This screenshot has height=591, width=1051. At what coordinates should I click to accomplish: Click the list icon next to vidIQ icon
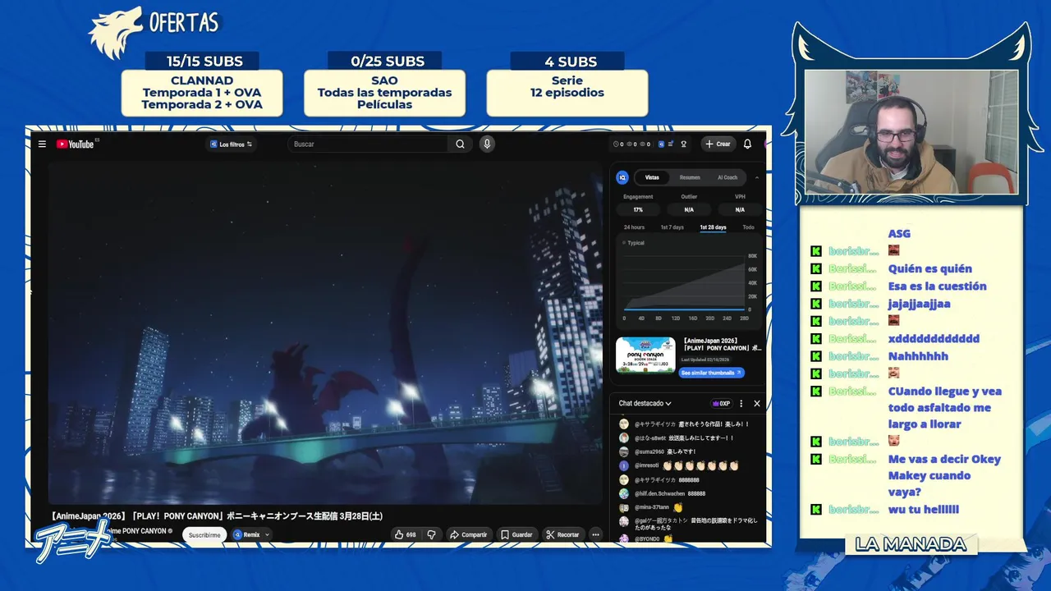point(671,144)
